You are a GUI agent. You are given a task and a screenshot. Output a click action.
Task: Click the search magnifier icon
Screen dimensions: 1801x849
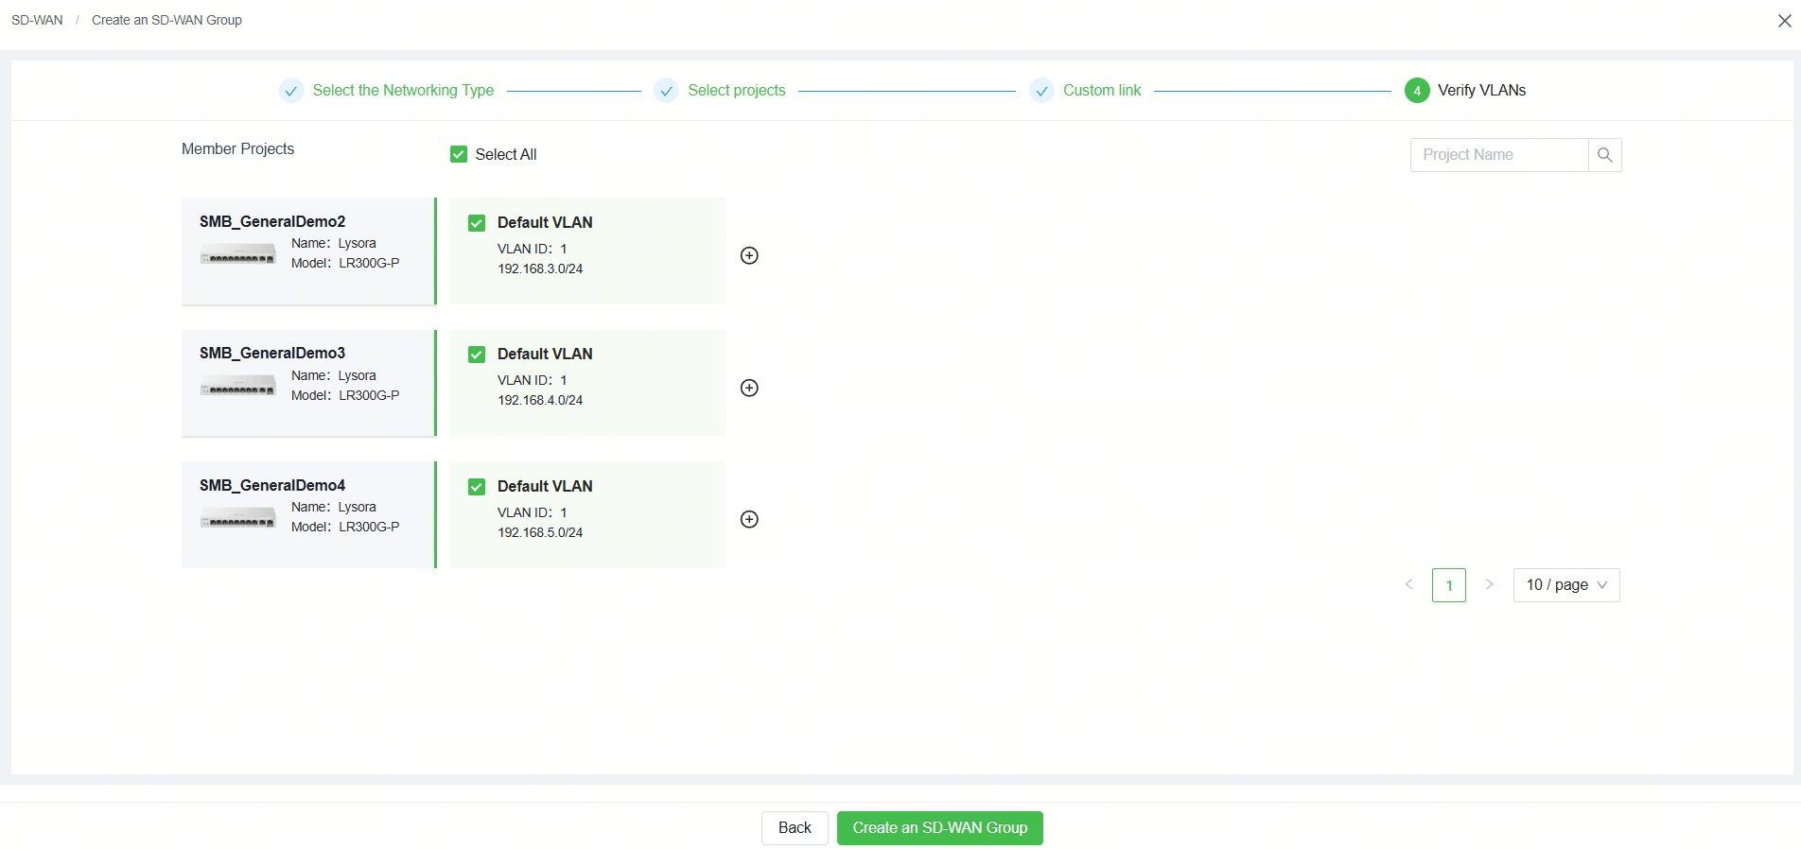[x=1604, y=155]
